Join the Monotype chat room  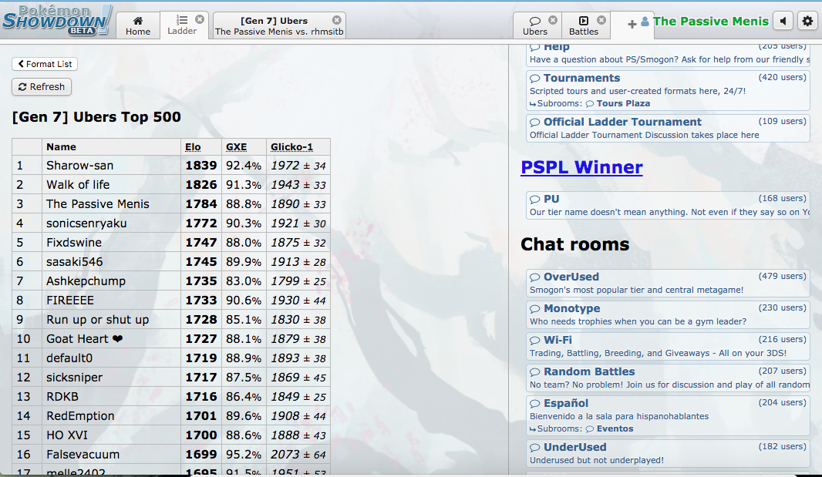pyautogui.click(x=668, y=314)
